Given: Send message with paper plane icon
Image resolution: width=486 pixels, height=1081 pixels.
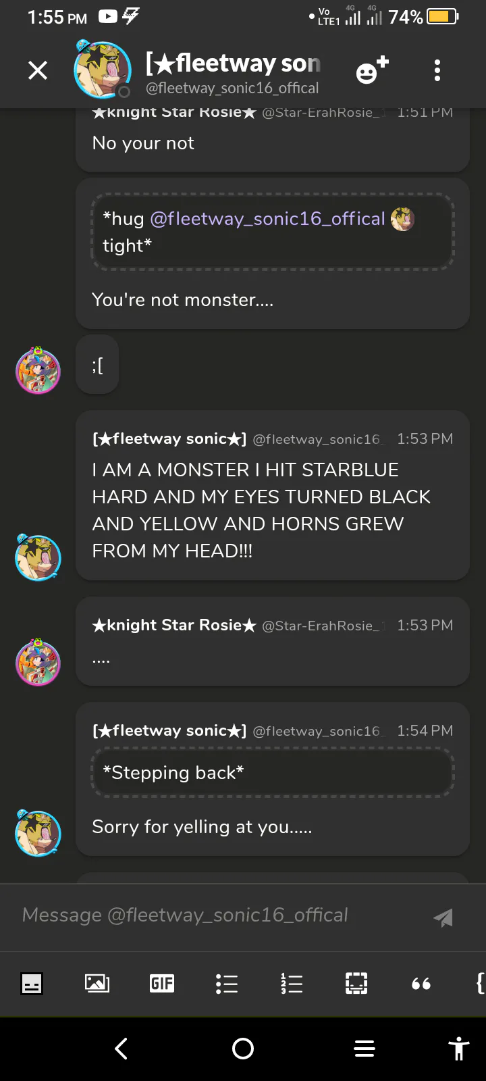Looking at the screenshot, I should [443, 917].
